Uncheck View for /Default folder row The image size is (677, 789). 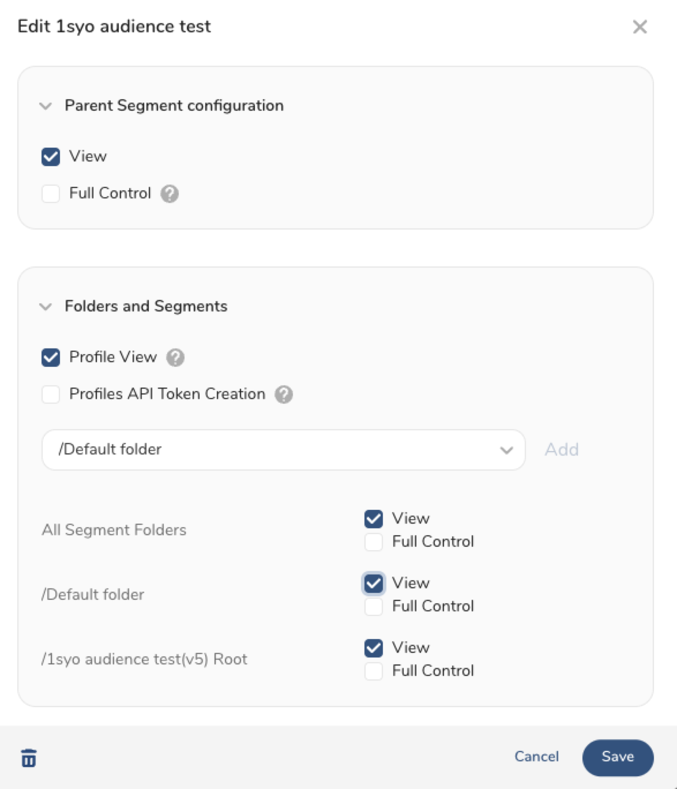(x=374, y=584)
